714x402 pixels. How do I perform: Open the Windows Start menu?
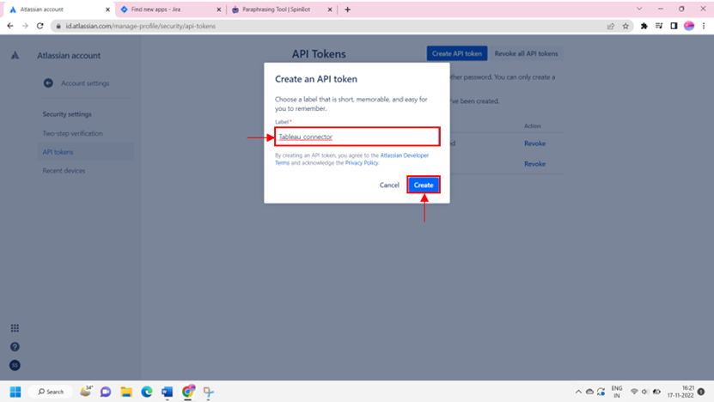pyautogui.click(x=15, y=392)
